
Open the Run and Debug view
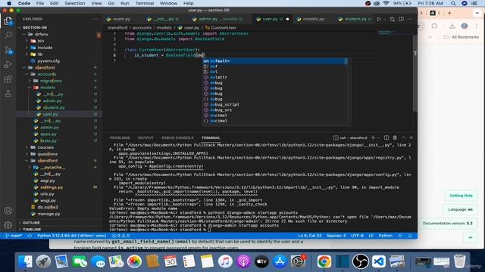click(8, 64)
